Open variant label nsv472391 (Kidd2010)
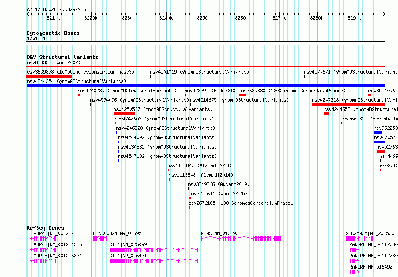The width and height of the screenshot is (398, 277). coord(211,91)
